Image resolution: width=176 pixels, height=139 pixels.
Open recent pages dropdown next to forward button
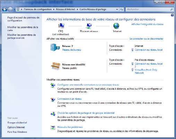point(14,9)
